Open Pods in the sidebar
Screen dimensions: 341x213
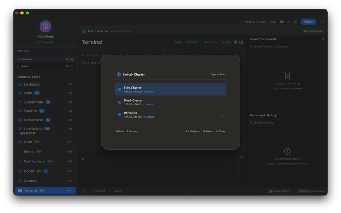click(45, 93)
